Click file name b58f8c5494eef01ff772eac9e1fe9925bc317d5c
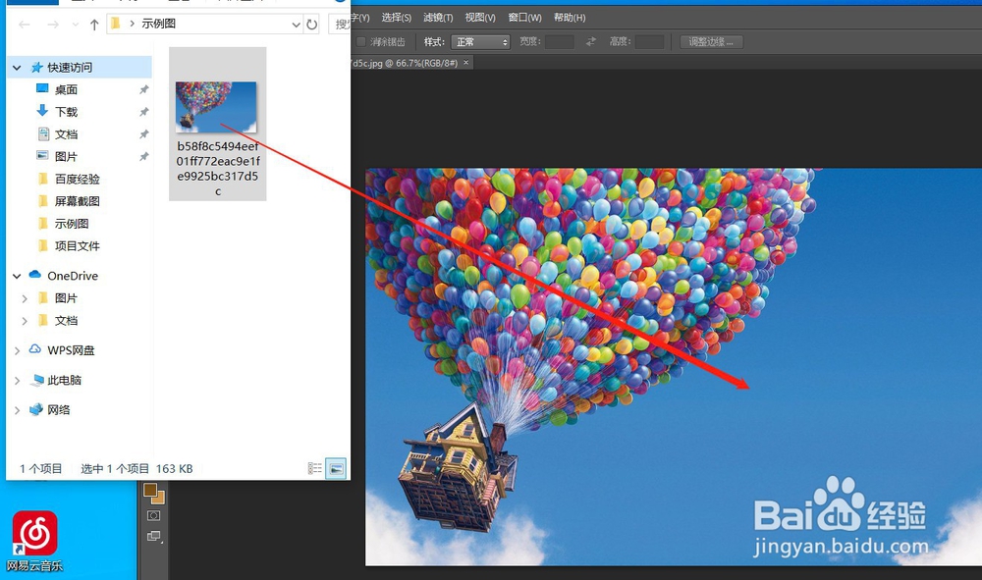Screen dimensions: 982x580 [x=218, y=169]
